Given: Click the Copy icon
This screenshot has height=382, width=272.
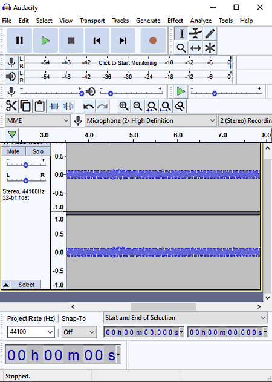Looking at the screenshot, I should tap(25, 106).
